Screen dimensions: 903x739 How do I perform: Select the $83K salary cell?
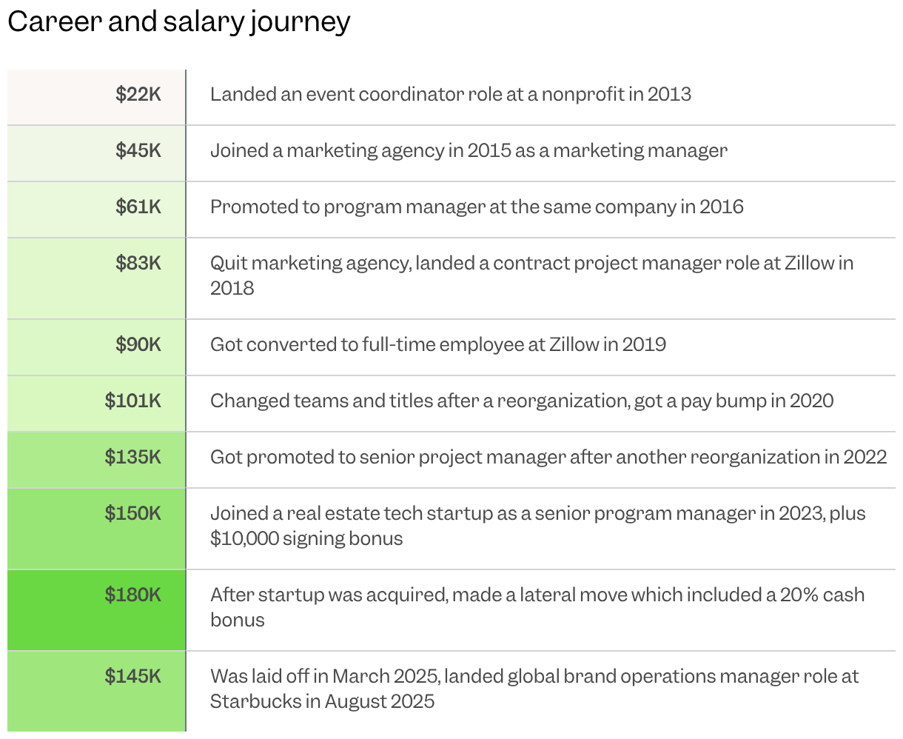96,278
